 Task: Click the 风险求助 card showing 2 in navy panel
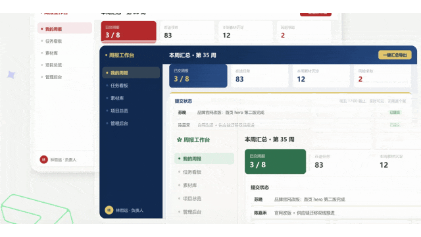[382, 76]
